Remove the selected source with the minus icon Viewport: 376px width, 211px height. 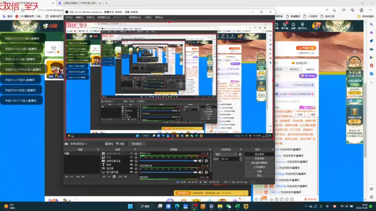(x=109, y=177)
